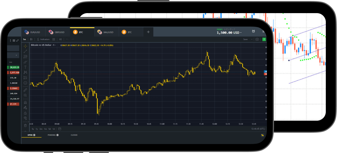Viewport: 337px width, 153px height.
Task: Click the trash remove drawings icon
Action: (25, 125)
